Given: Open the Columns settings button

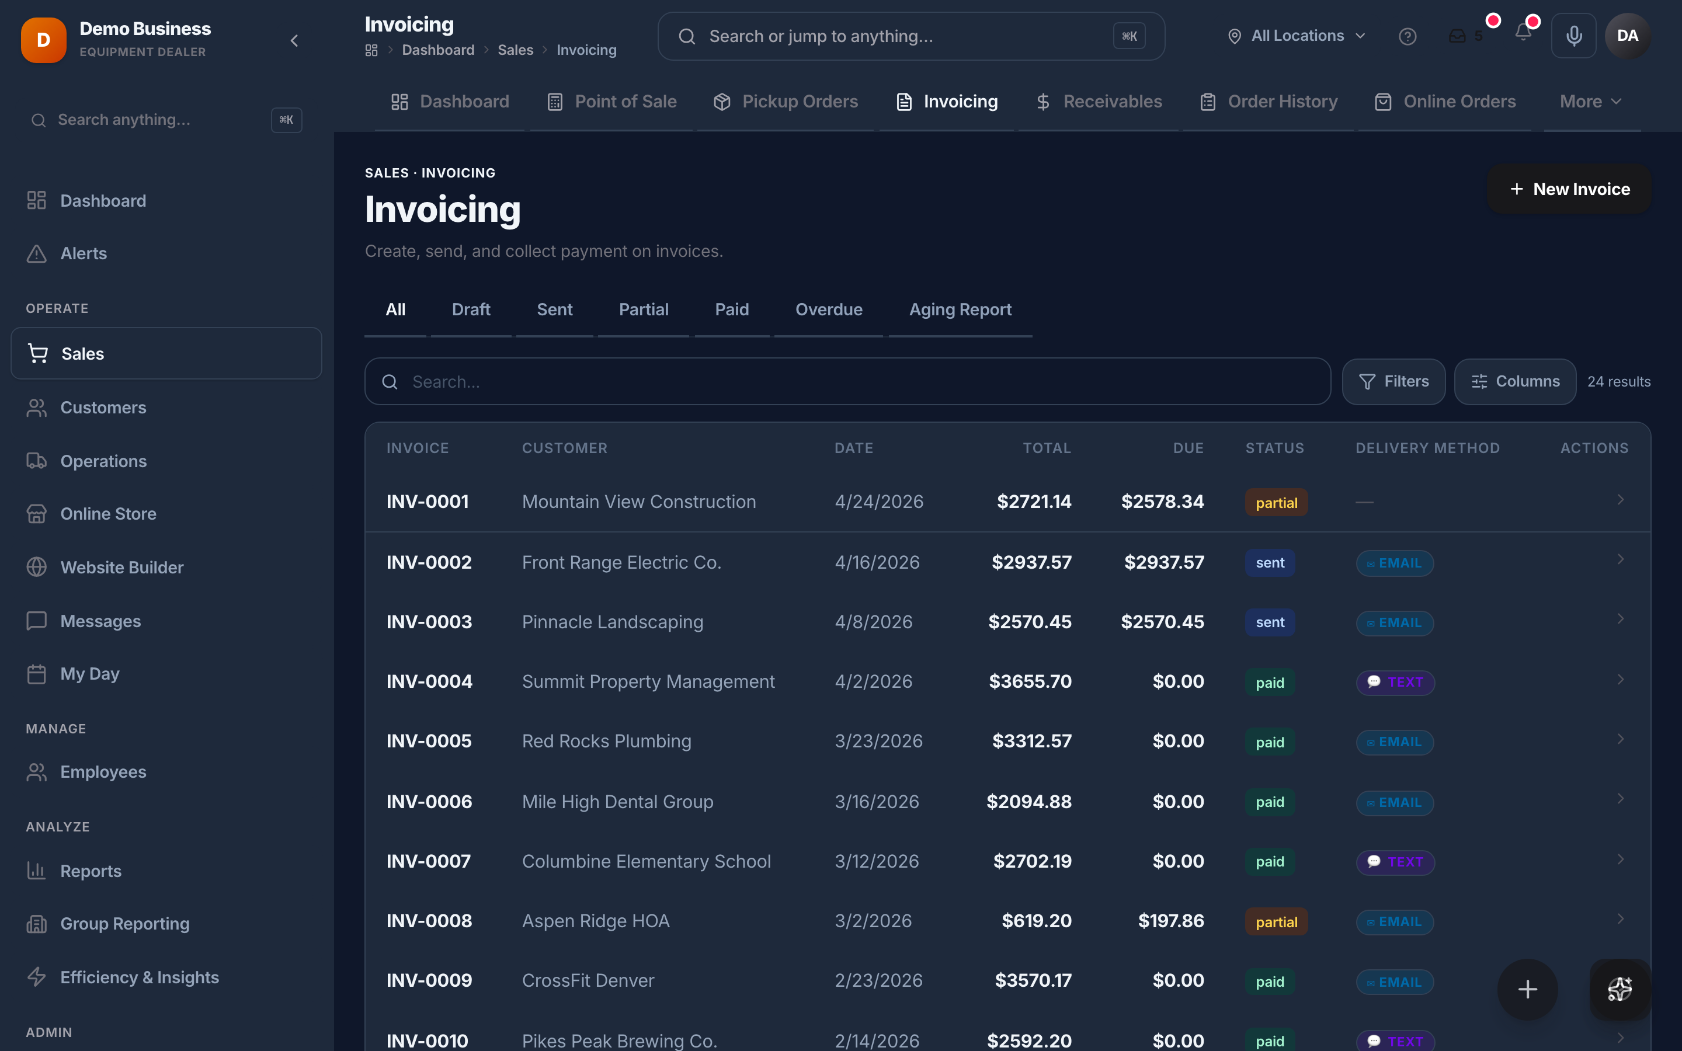Looking at the screenshot, I should [1515, 382].
